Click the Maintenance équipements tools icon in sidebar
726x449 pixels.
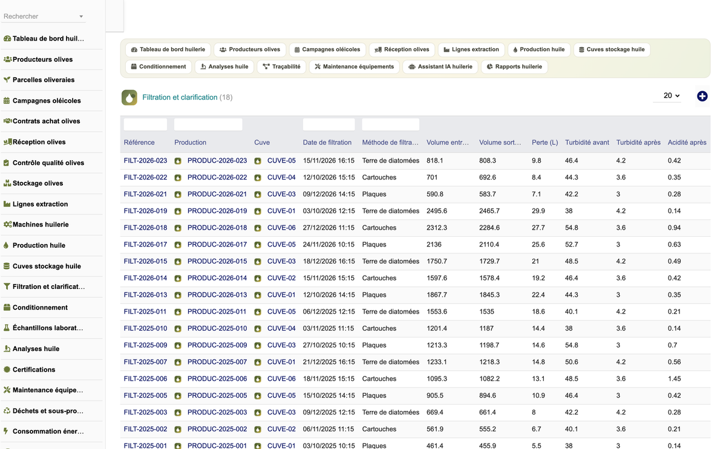click(x=7, y=390)
